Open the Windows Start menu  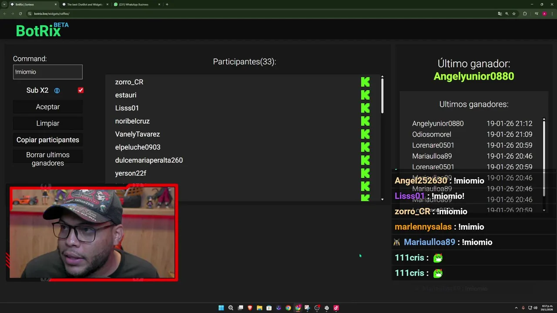click(x=221, y=308)
